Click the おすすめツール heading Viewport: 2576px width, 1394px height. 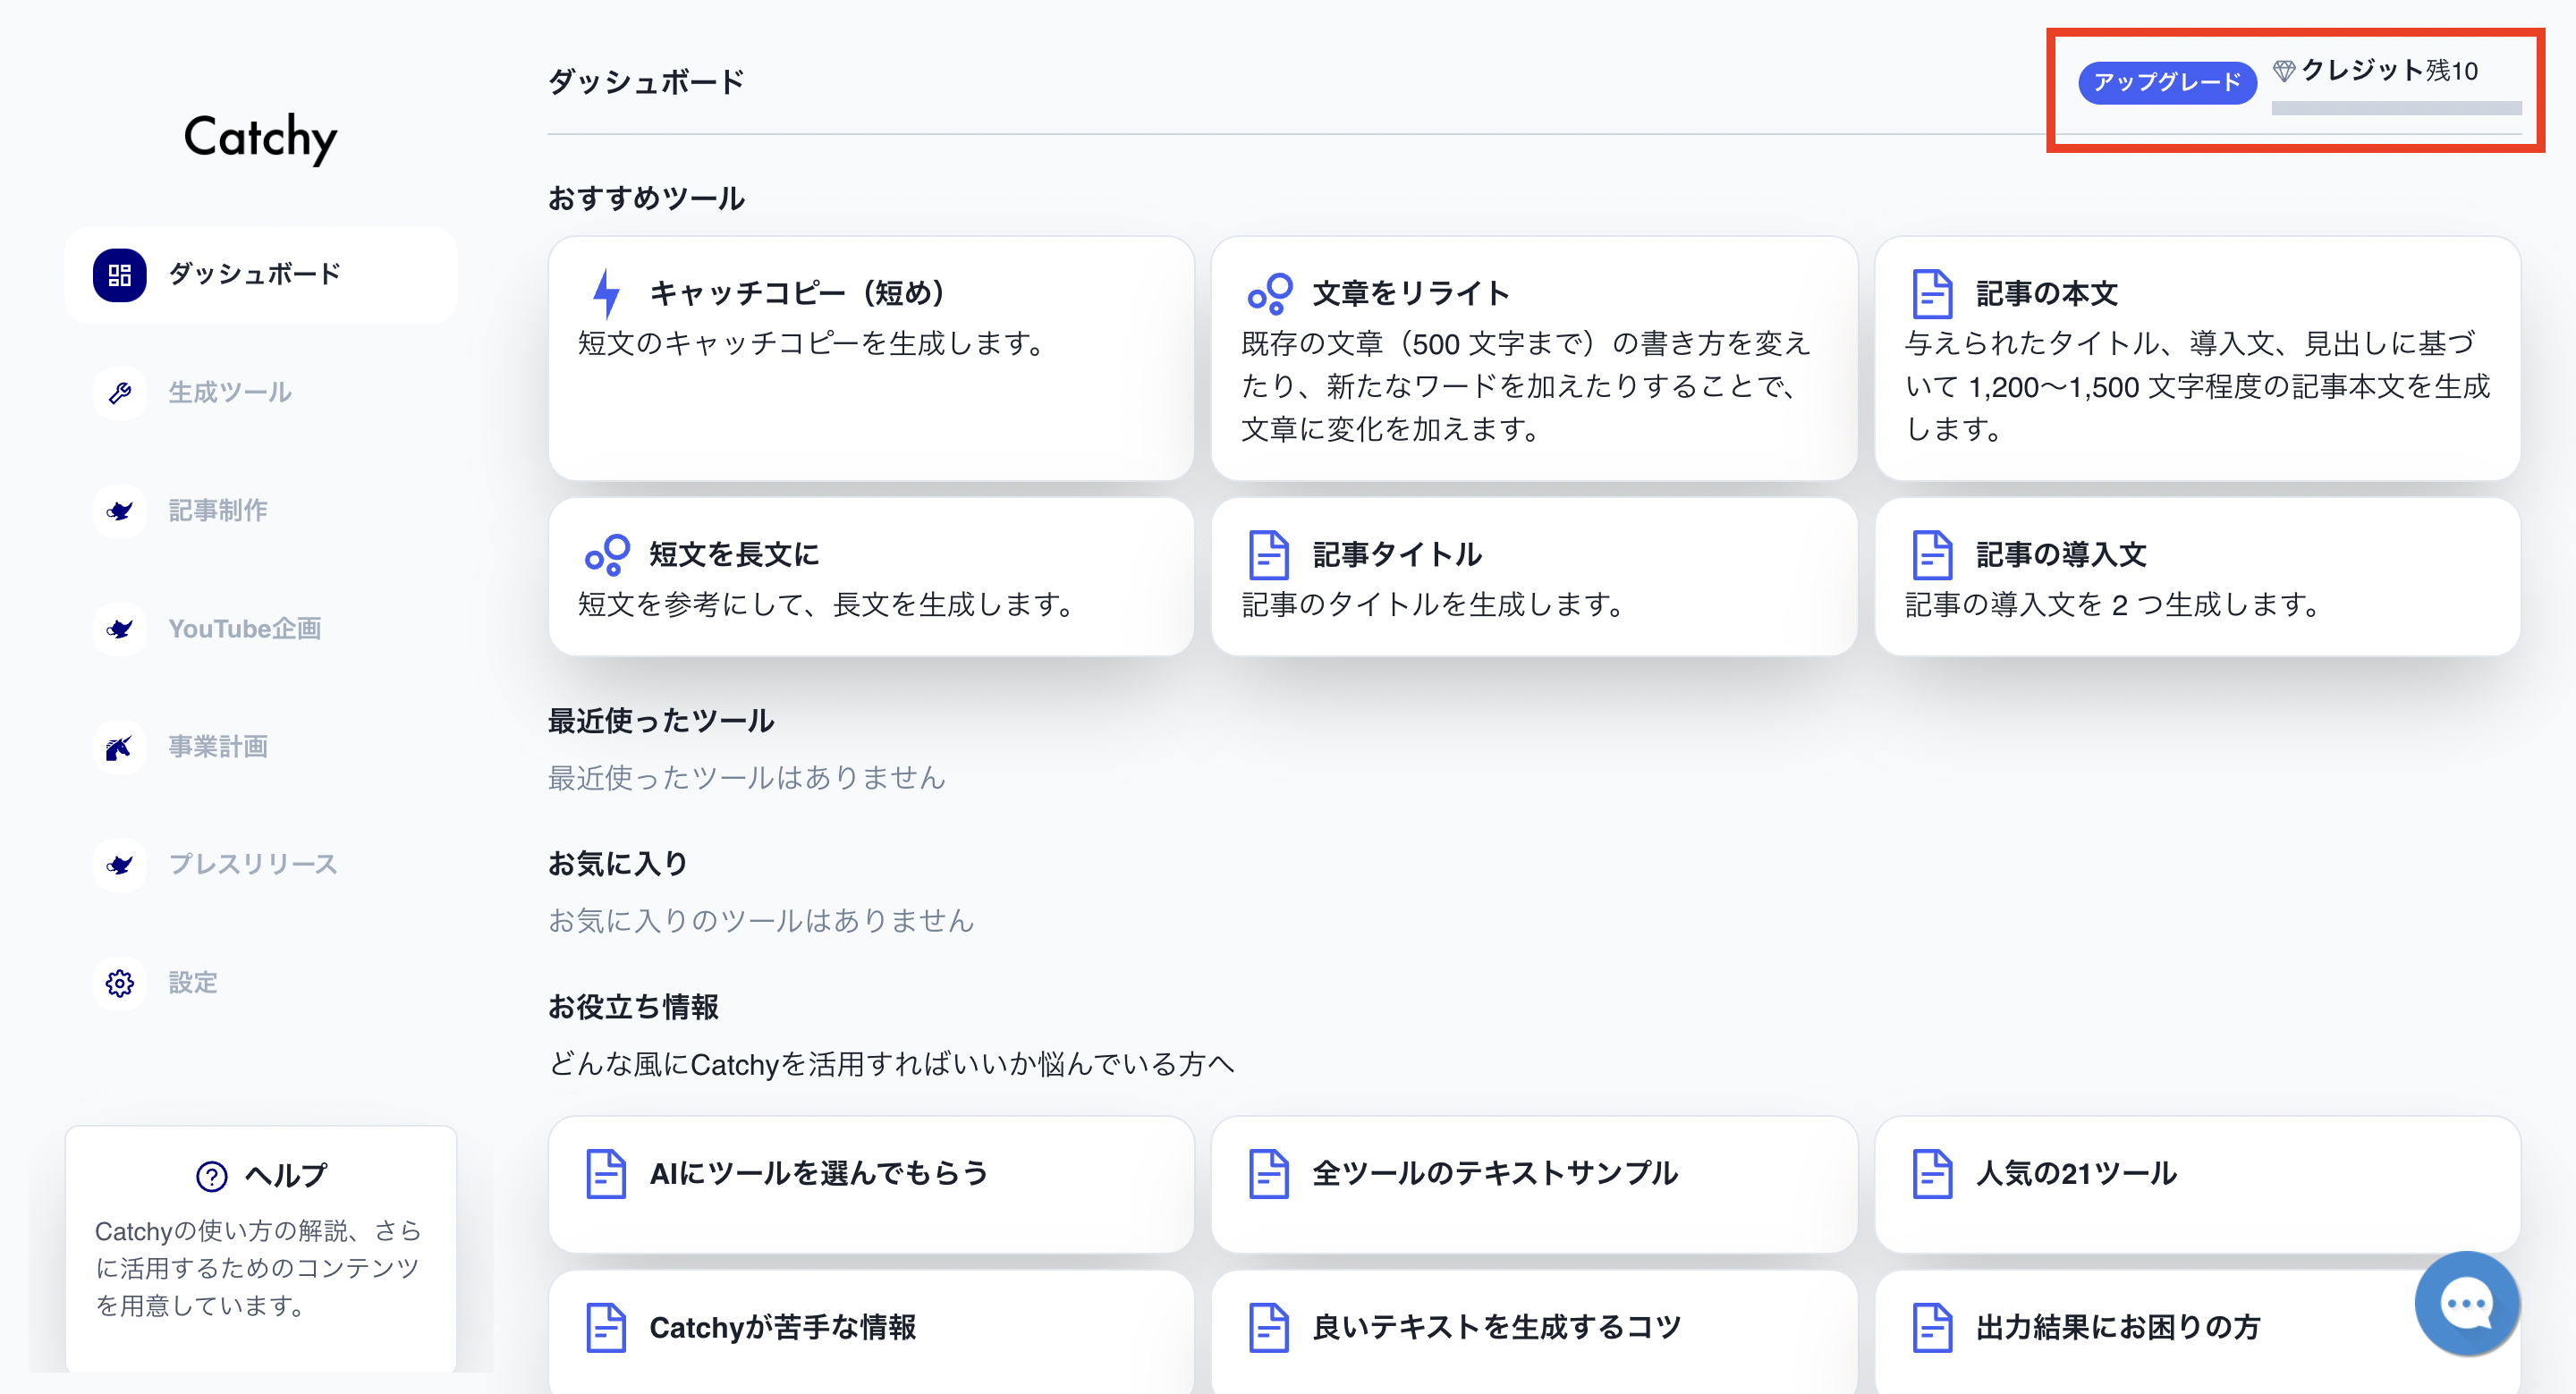tap(646, 198)
